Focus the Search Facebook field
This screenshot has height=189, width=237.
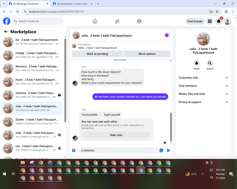pos(38,21)
